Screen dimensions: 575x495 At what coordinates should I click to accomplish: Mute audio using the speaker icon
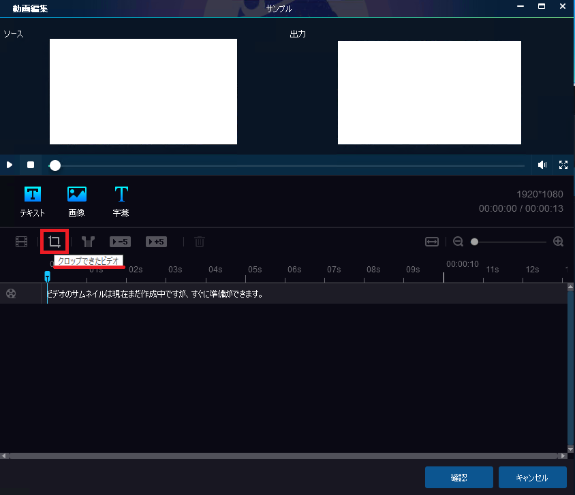pyautogui.click(x=542, y=165)
